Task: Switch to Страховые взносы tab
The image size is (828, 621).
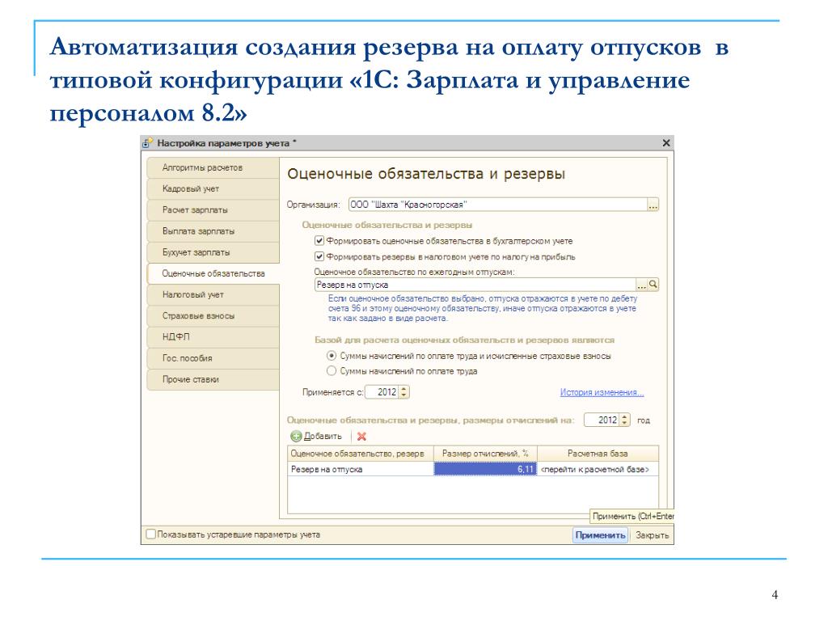Action: 213,316
